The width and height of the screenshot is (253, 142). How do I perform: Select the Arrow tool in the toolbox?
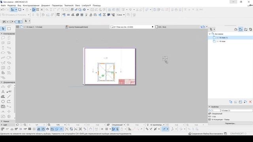[3, 29]
